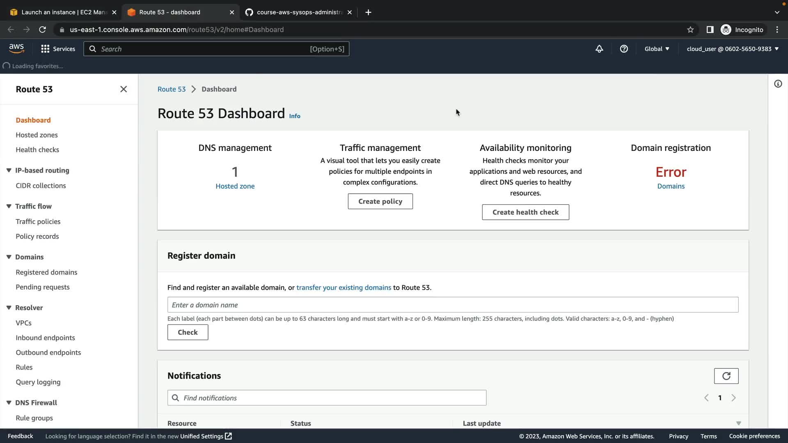Switch to the EC2 Launch instance tab

coord(63,12)
